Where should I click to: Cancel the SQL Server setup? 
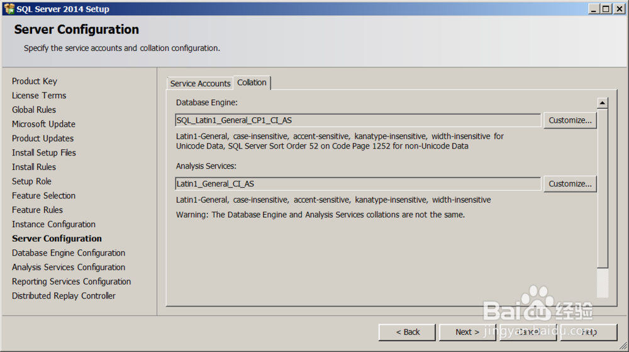point(528,332)
